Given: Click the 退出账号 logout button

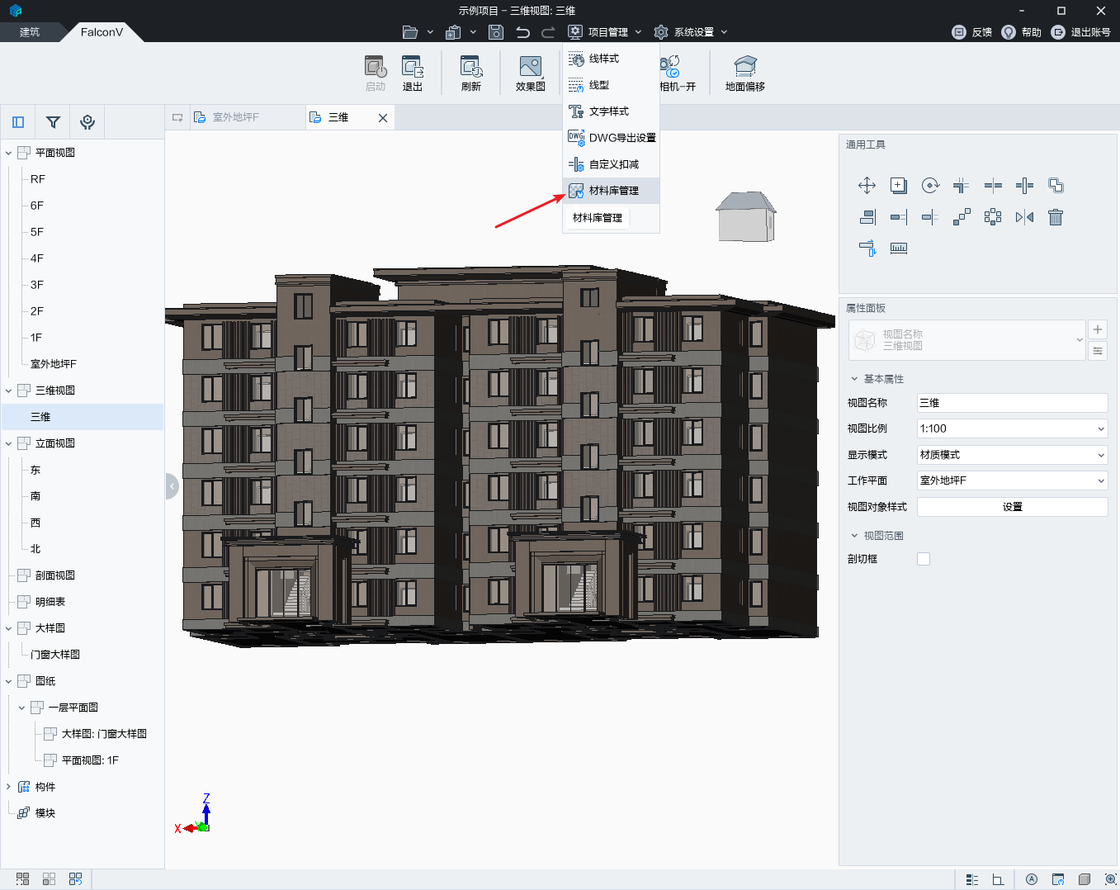Looking at the screenshot, I should (x=1081, y=32).
